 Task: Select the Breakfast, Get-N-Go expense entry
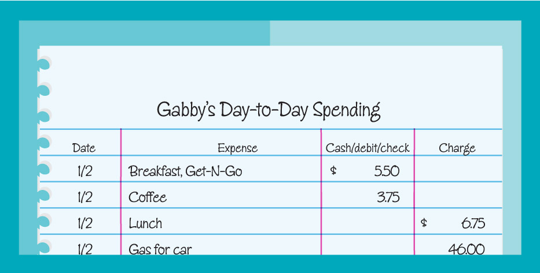point(185,171)
